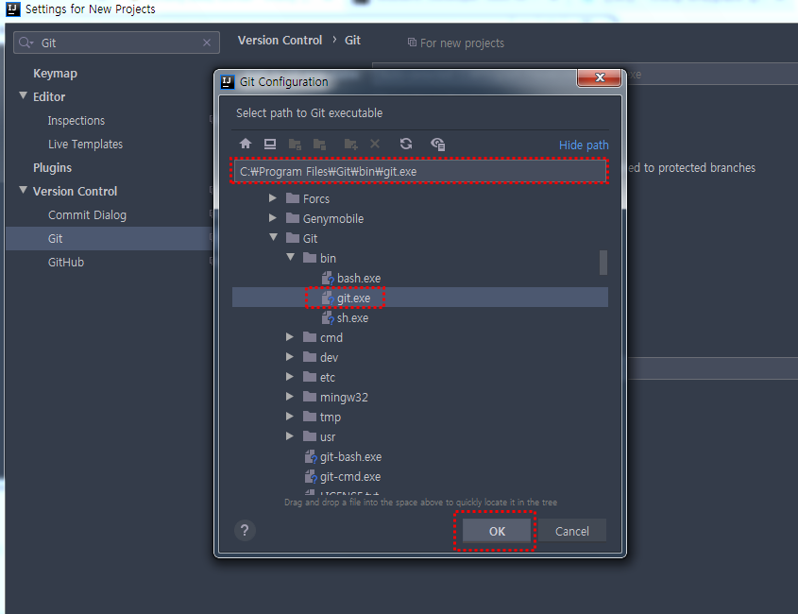This screenshot has width=798, height=614.
Task: Click the New Folder toolbar icon
Action: (350, 145)
